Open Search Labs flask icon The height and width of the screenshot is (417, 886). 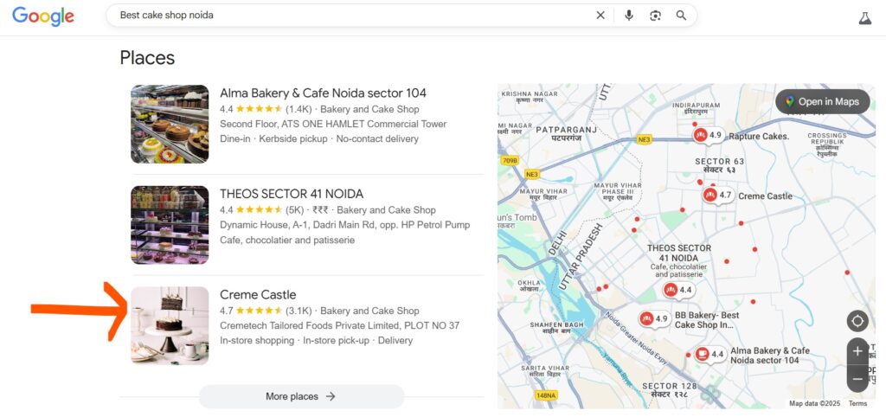pos(864,17)
